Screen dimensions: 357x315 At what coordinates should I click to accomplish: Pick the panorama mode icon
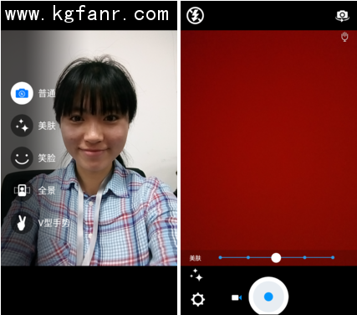point(22,190)
